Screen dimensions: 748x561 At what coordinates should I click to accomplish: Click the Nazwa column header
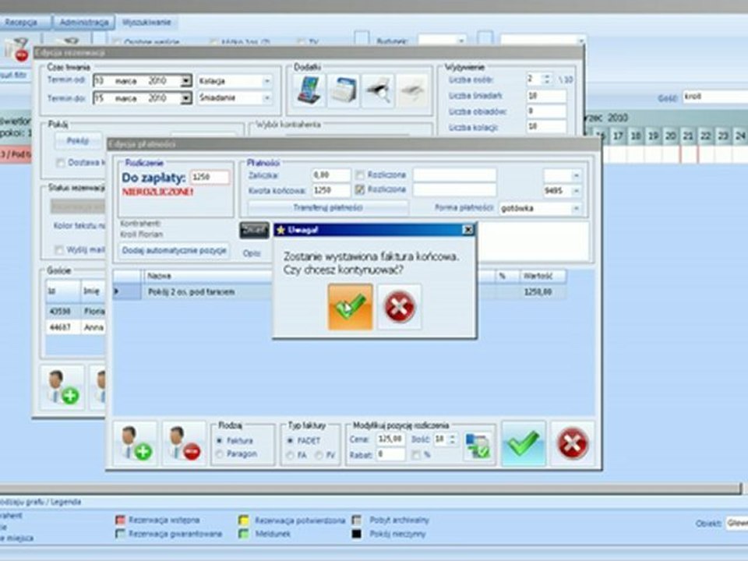coord(207,276)
